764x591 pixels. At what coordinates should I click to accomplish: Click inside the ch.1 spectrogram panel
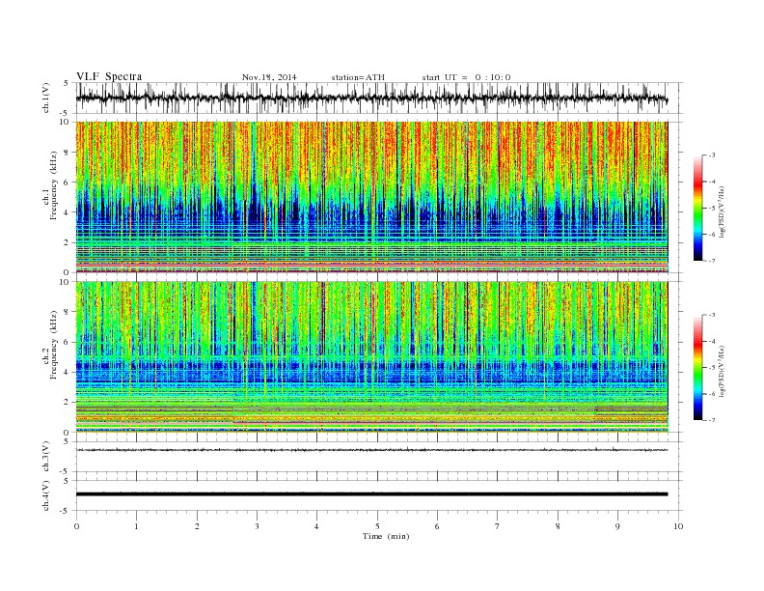(371, 197)
